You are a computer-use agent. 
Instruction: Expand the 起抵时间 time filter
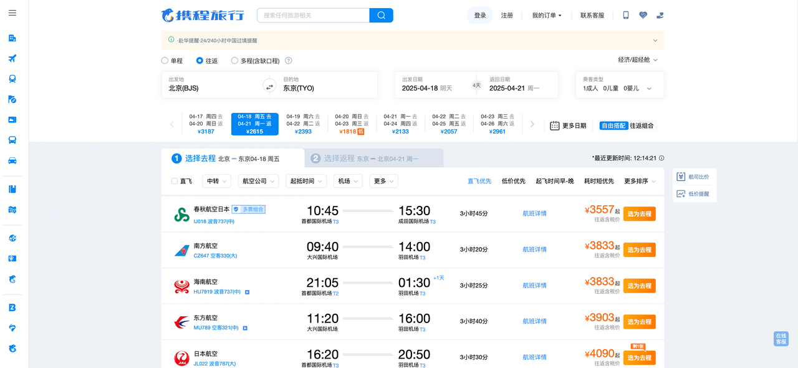click(305, 181)
